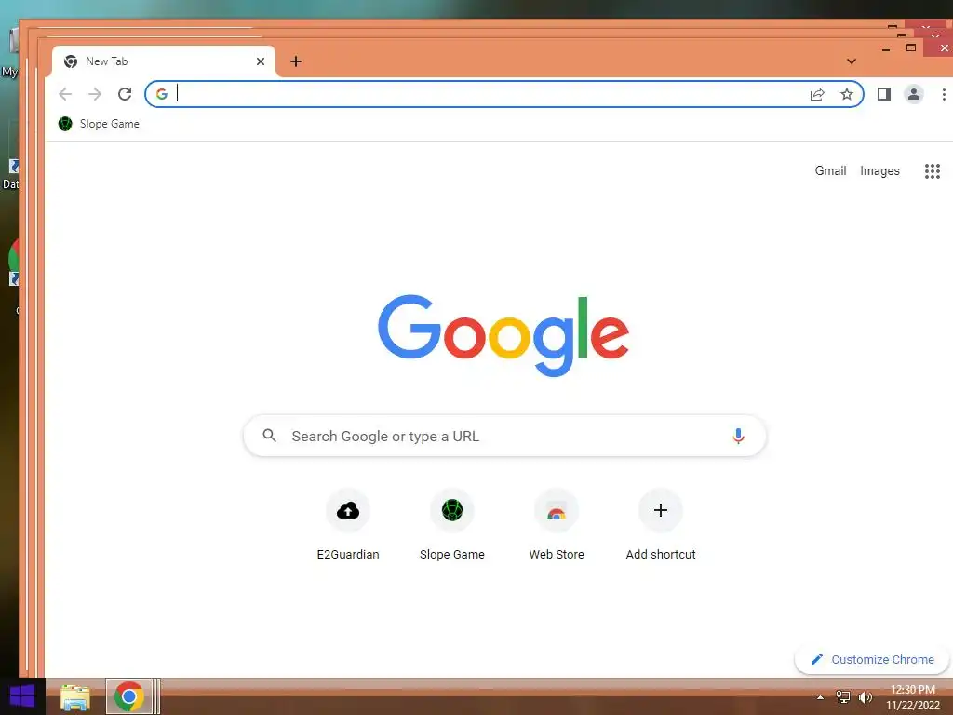Open the Chrome profile avatar
Screen dimensions: 953x715
(914, 94)
